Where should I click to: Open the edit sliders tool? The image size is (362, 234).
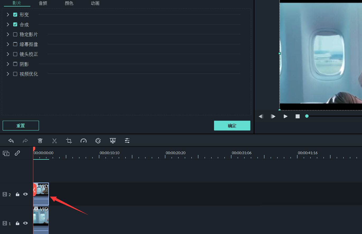[127, 141]
